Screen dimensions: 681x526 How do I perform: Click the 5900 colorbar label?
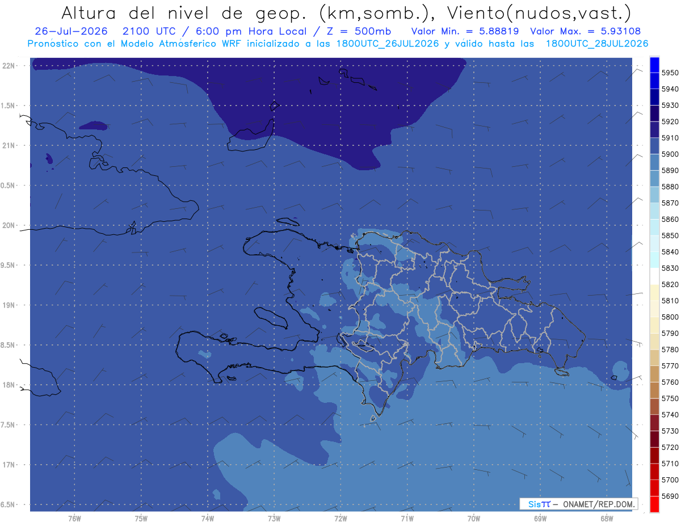670,154
